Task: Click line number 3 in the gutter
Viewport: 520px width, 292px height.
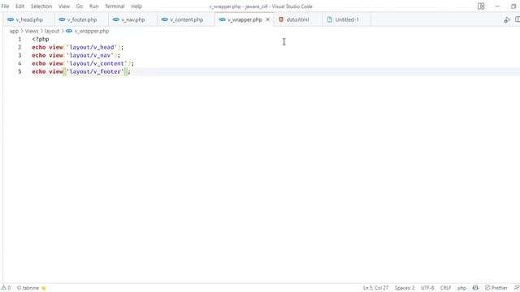Action: tap(19, 55)
